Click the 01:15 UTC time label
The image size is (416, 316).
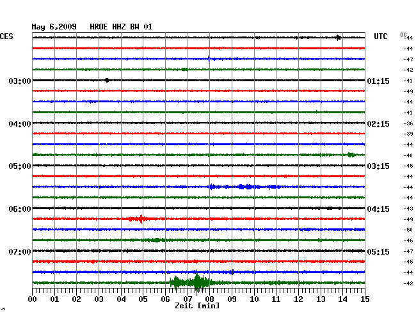coord(378,81)
